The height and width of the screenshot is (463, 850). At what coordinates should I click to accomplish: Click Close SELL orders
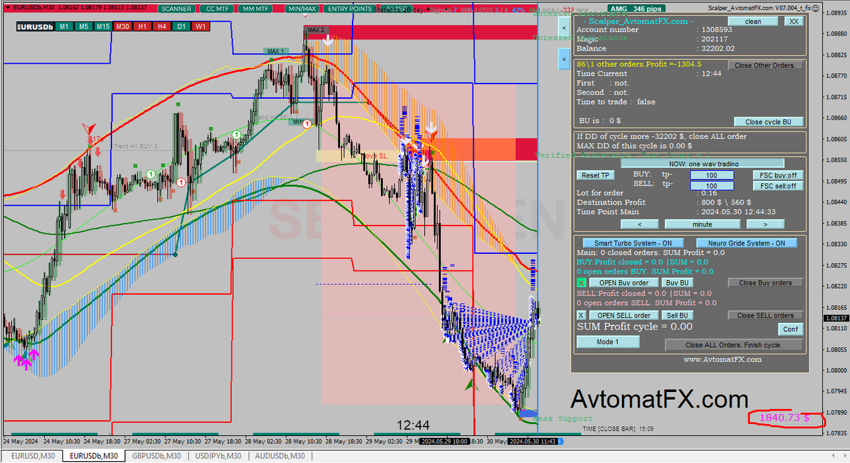tap(766, 316)
